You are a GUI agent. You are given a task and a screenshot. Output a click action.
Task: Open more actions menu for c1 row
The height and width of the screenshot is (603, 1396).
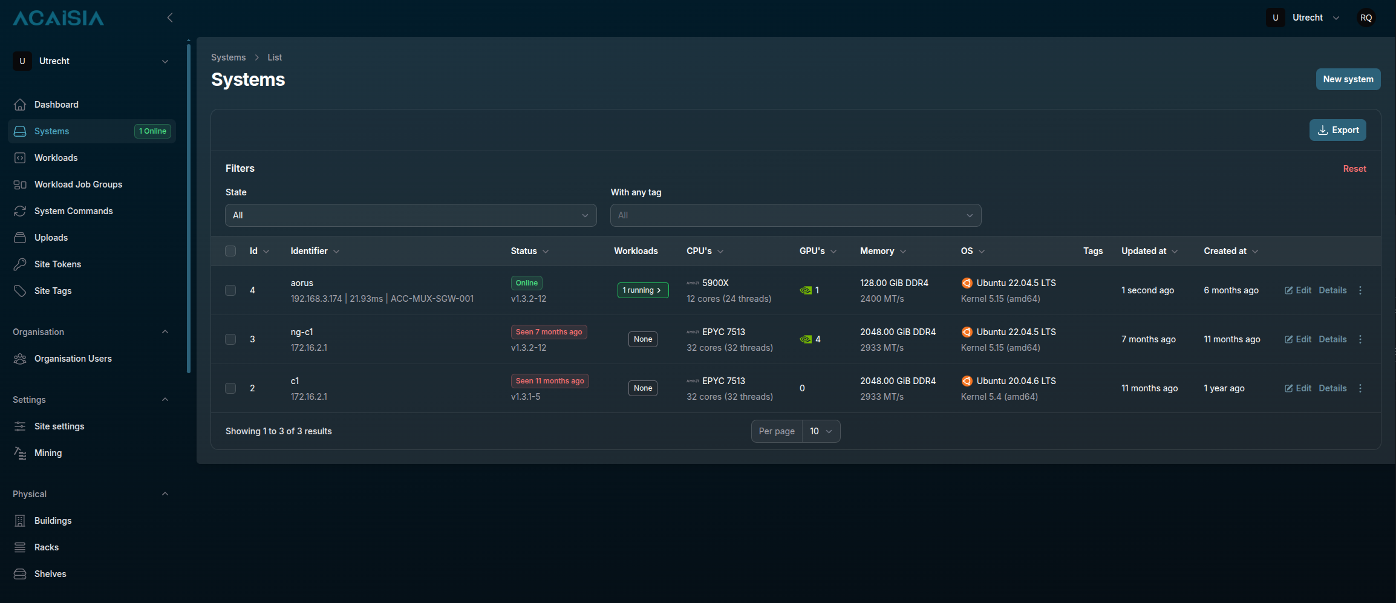1360,388
